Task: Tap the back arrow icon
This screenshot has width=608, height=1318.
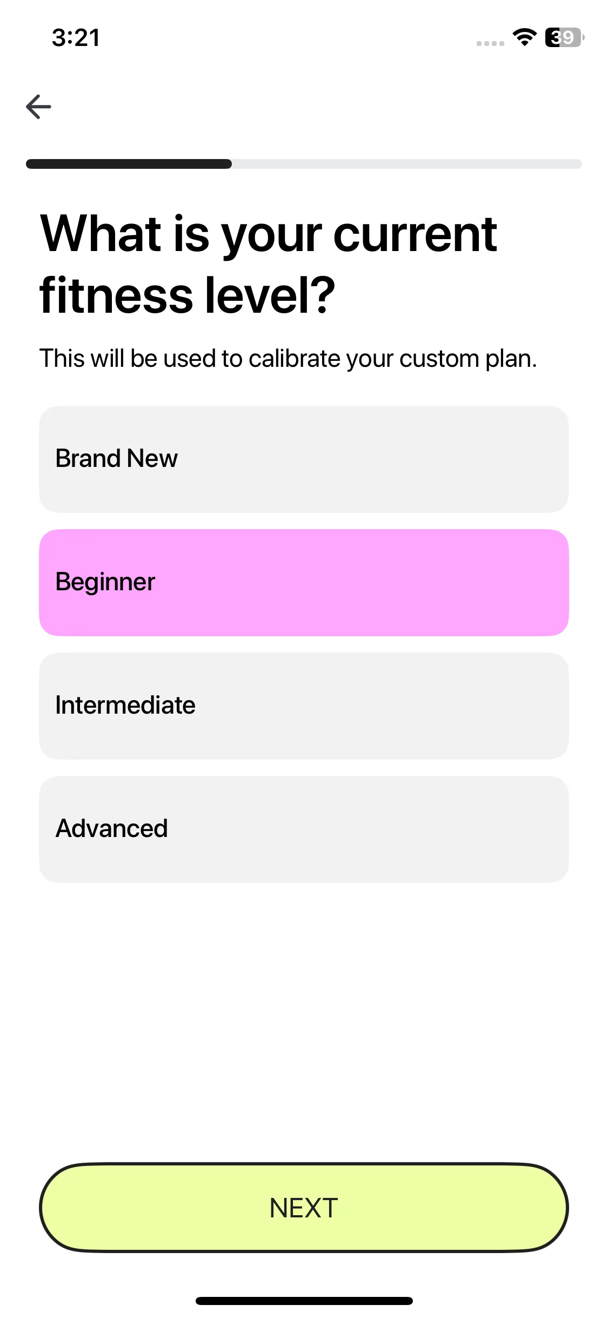Action: [38, 107]
